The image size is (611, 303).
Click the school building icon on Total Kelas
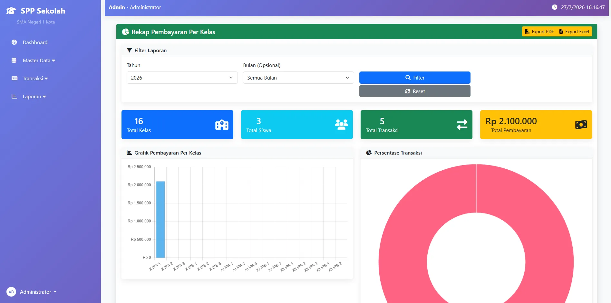point(222,125)
